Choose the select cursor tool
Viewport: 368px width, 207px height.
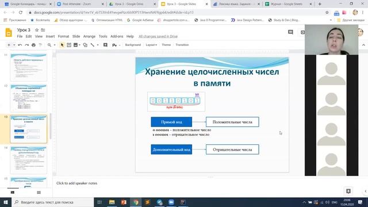pos(62,45)
